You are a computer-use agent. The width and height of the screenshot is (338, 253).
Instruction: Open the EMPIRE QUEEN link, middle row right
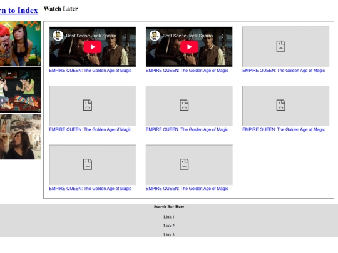[x=284, y=129]
